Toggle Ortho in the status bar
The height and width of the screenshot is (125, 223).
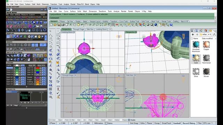(143, 123)
